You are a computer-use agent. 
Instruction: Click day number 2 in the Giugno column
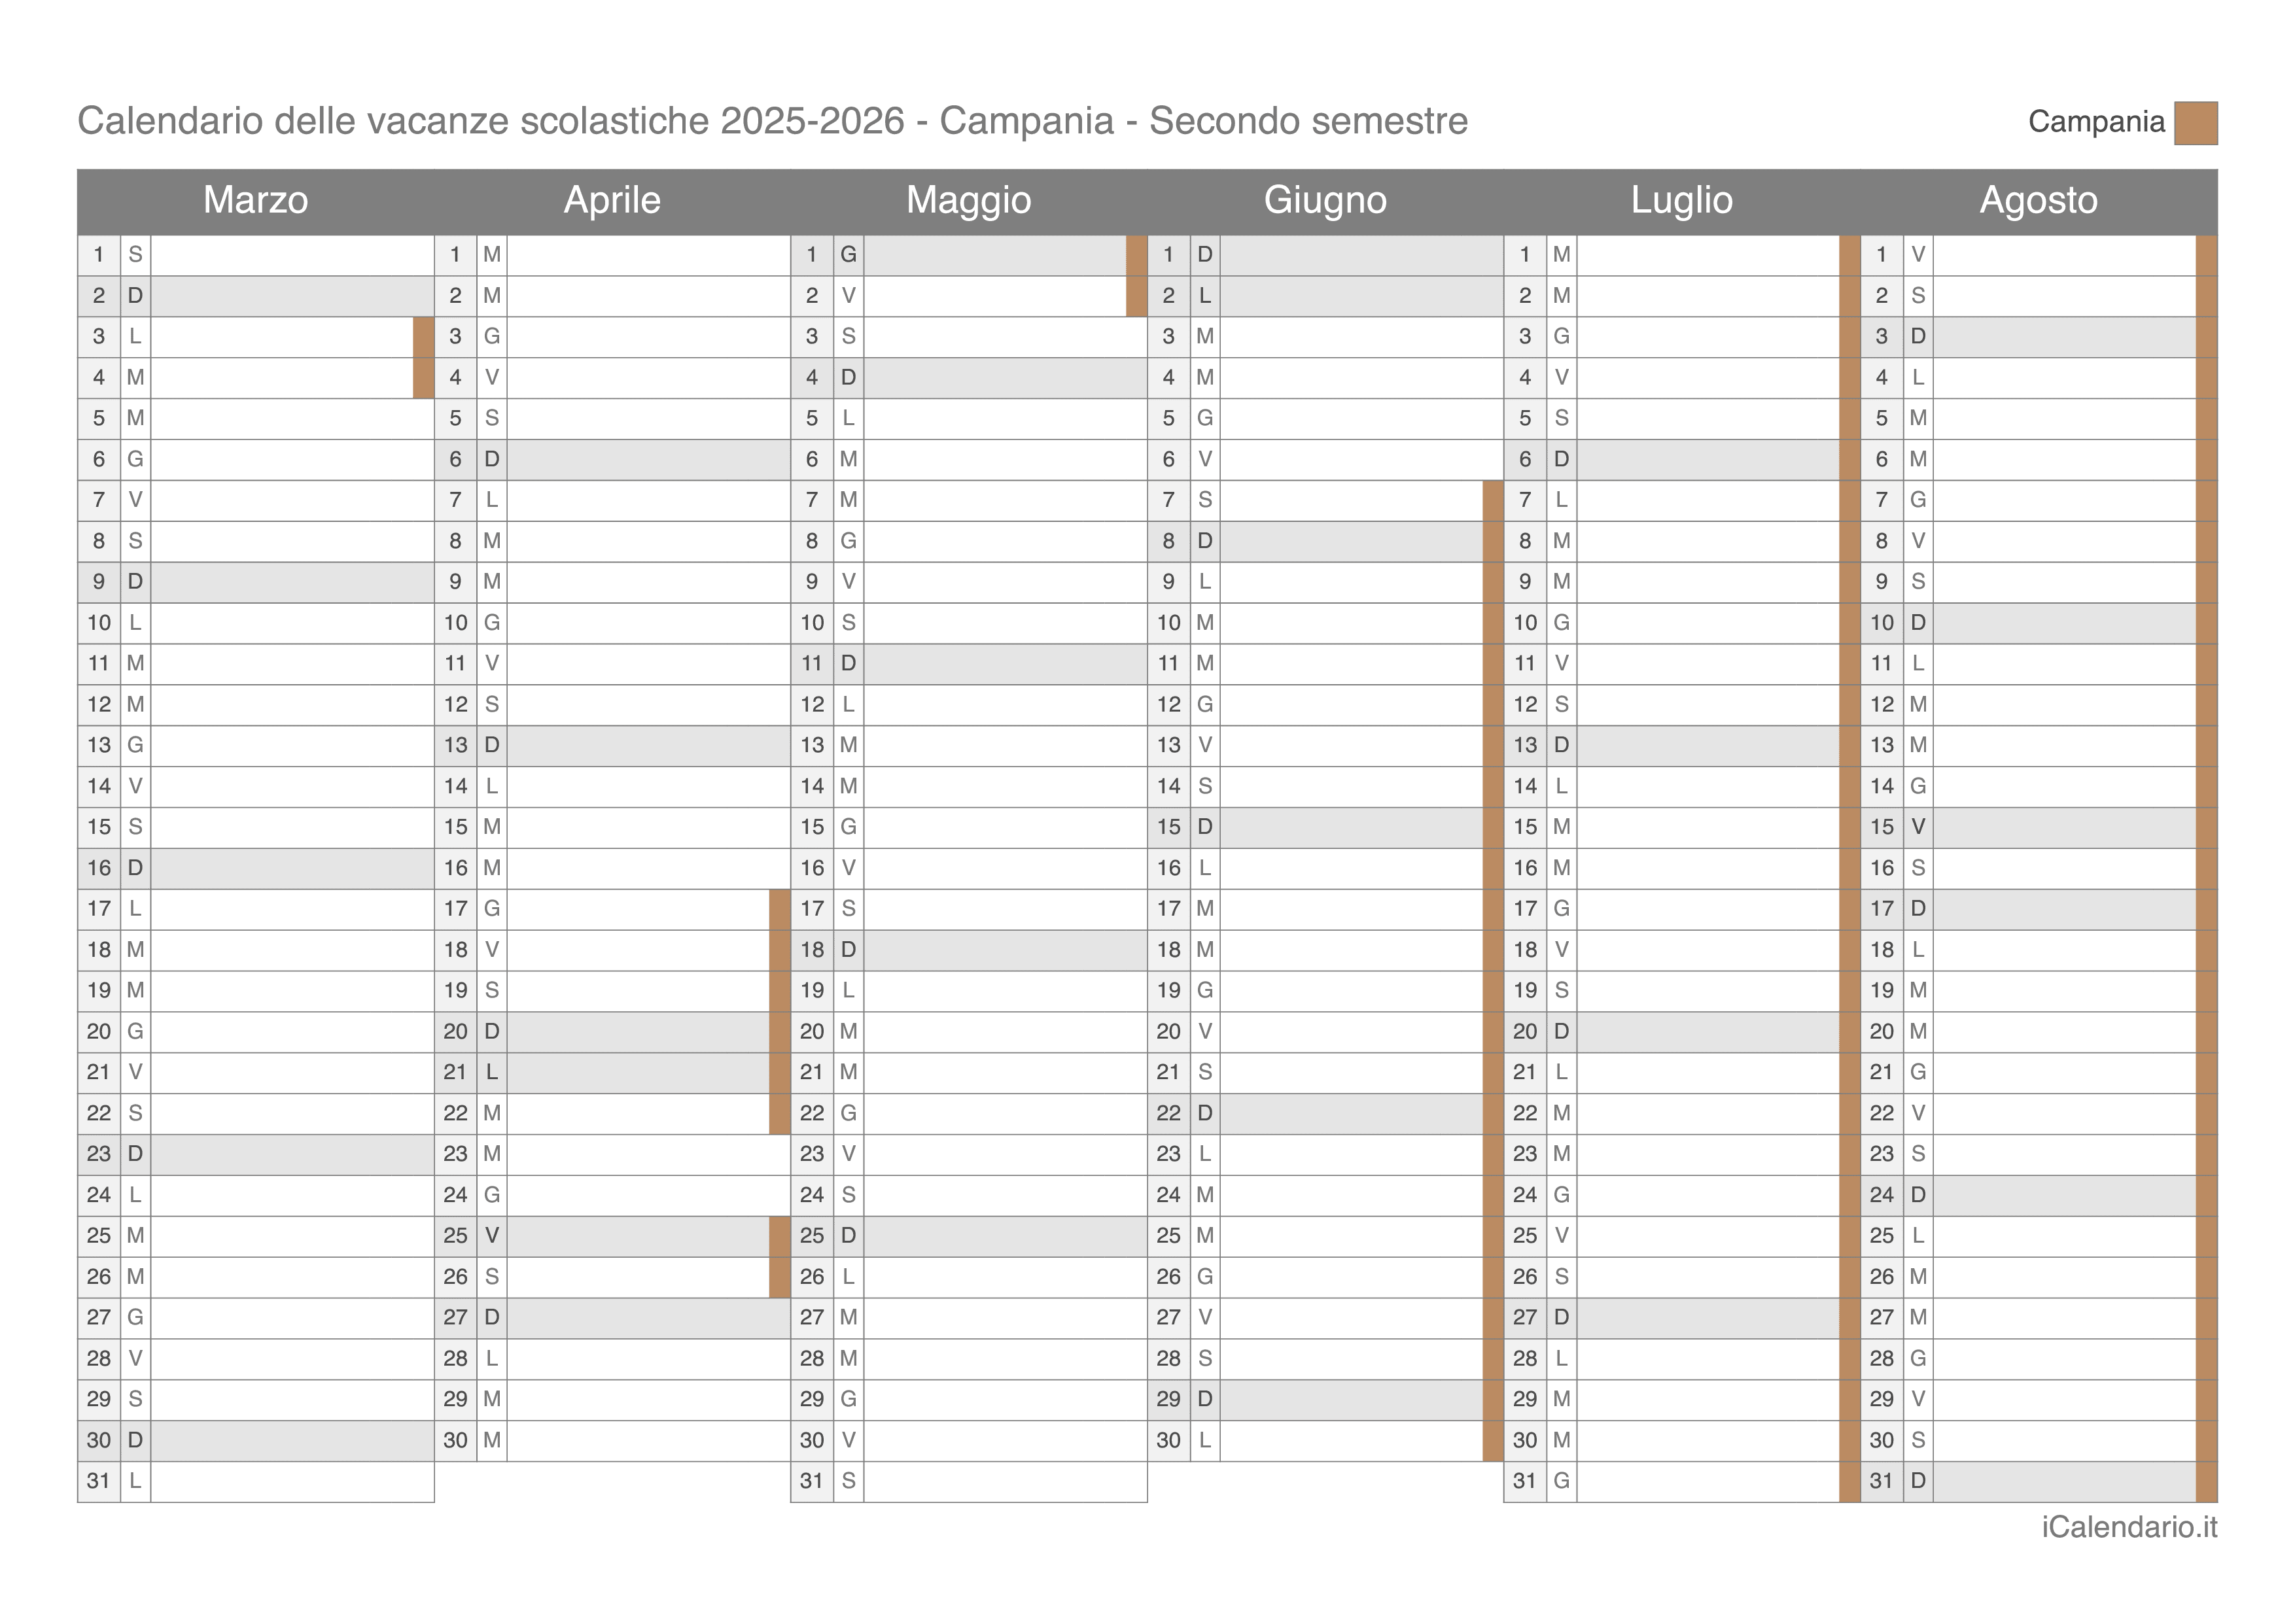coord(1169,296)
